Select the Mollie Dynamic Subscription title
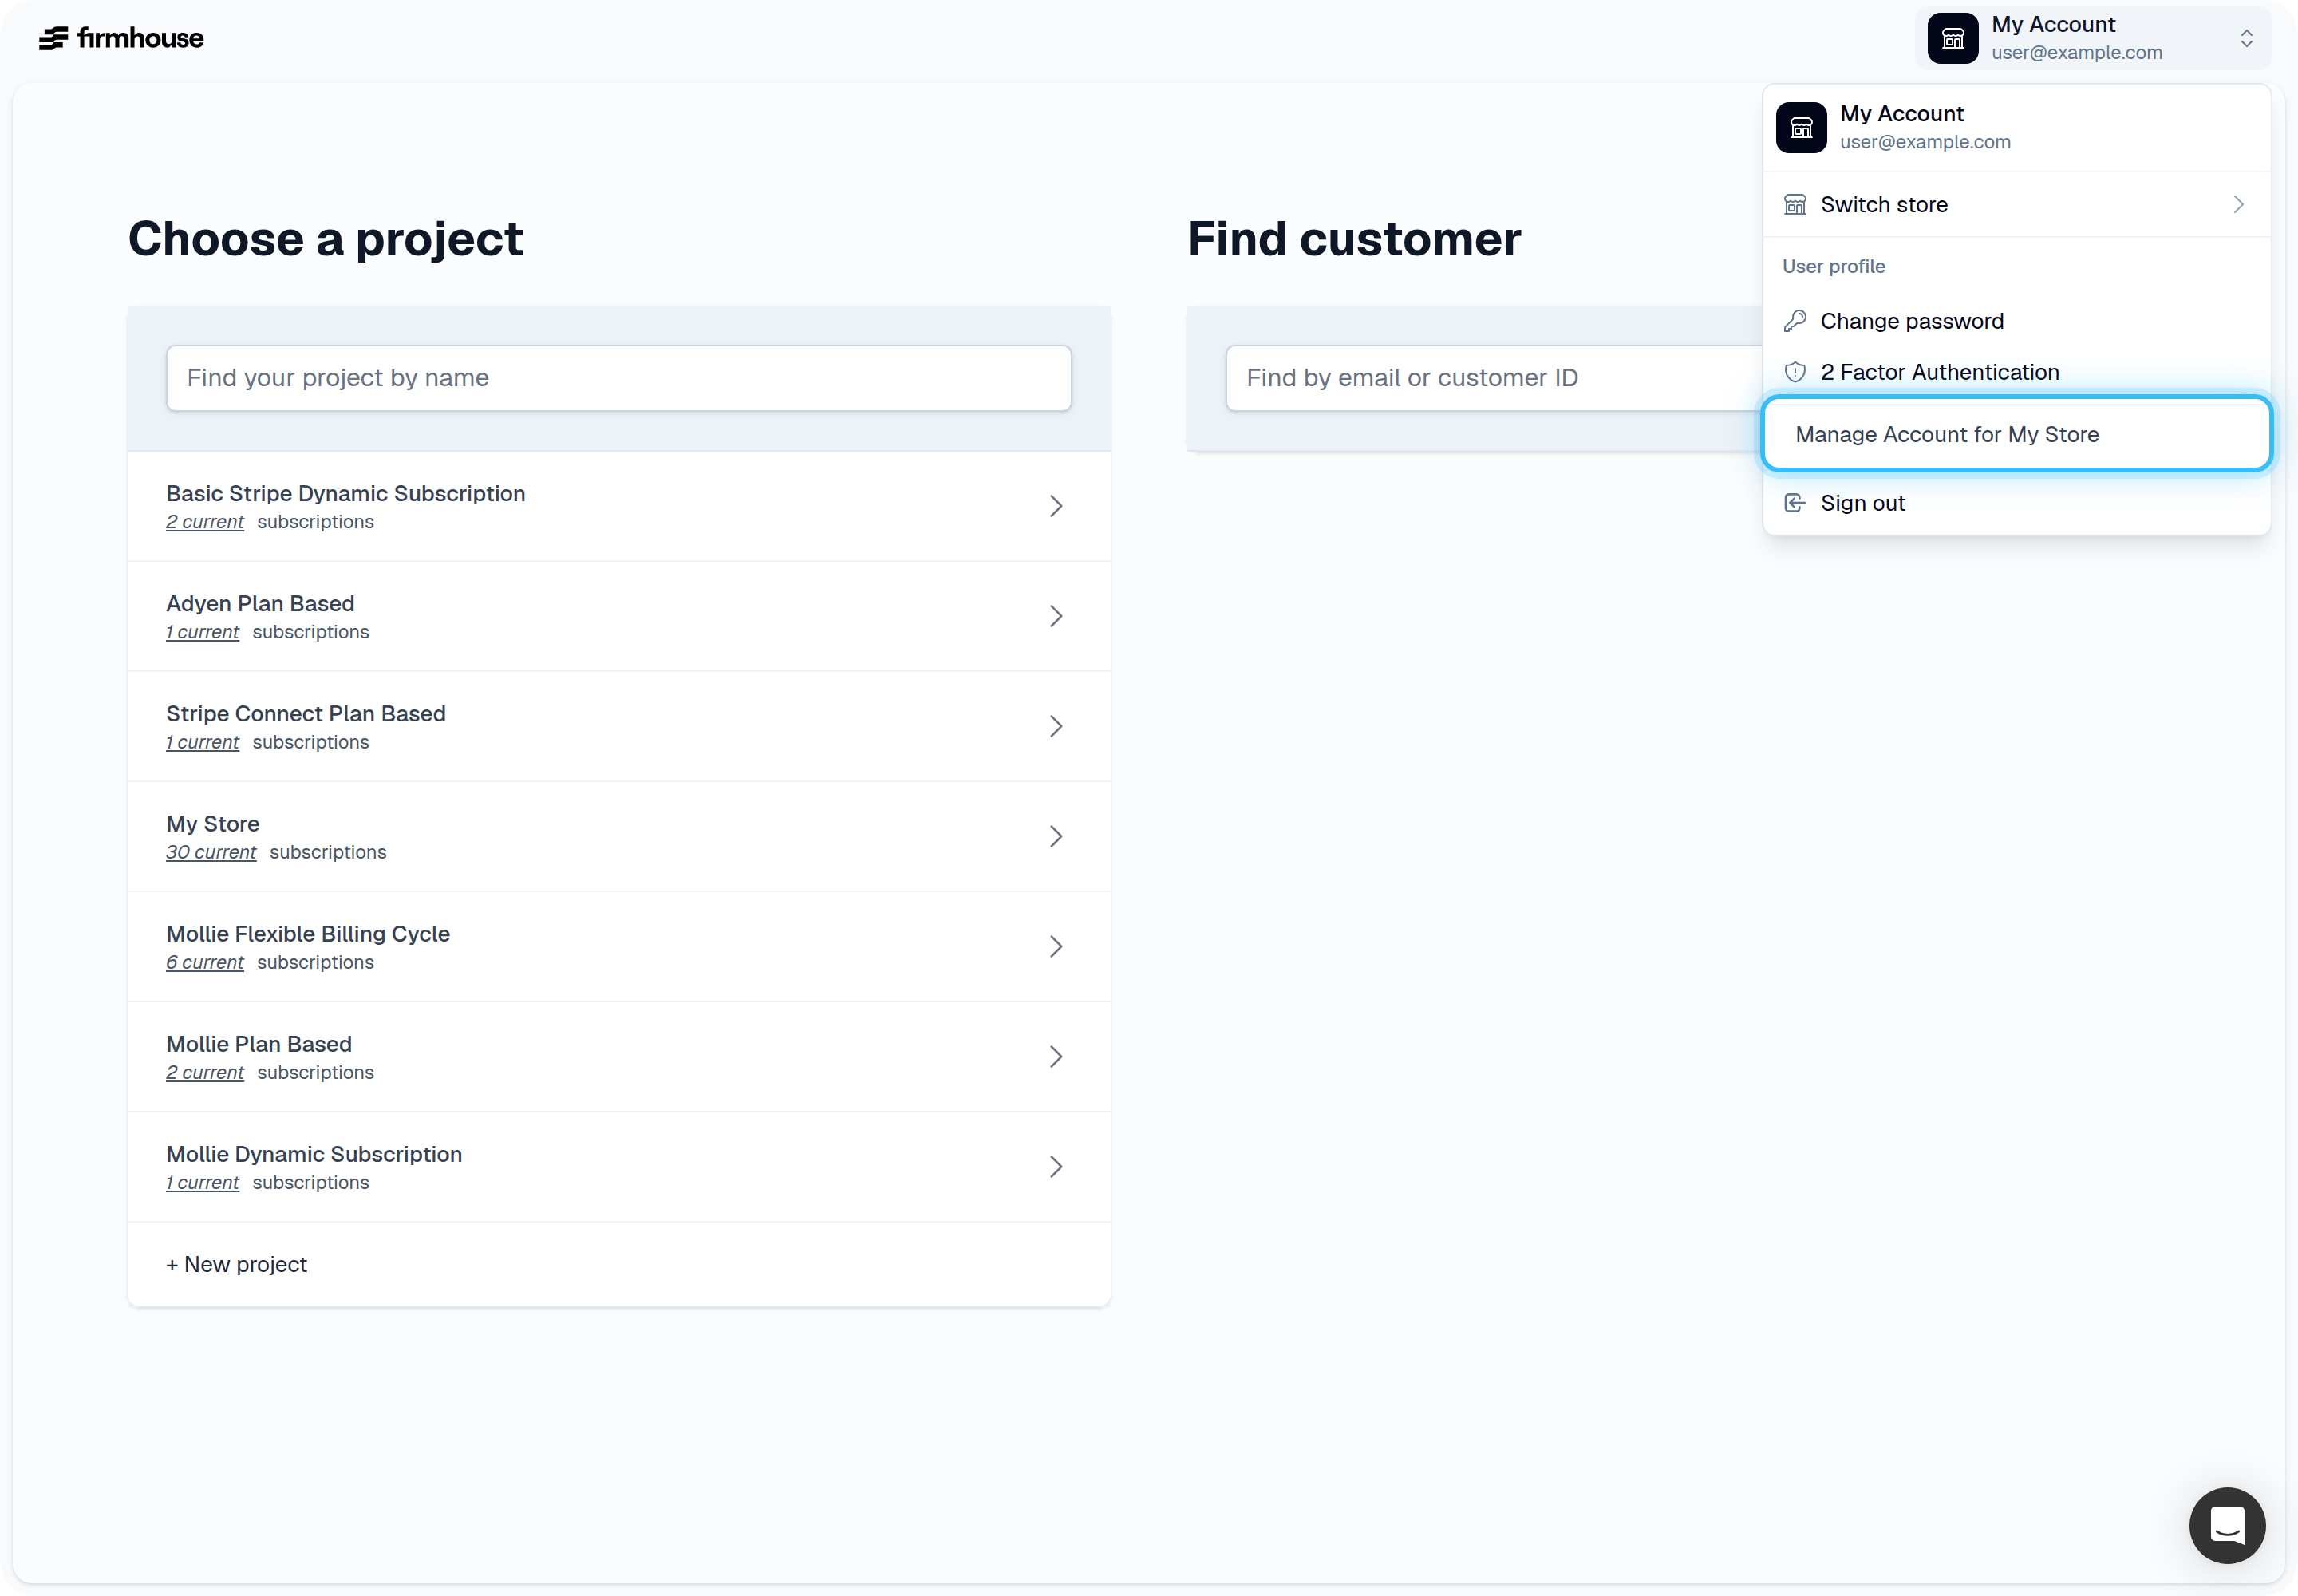2298x1596 pixels. coord(313,1153)
